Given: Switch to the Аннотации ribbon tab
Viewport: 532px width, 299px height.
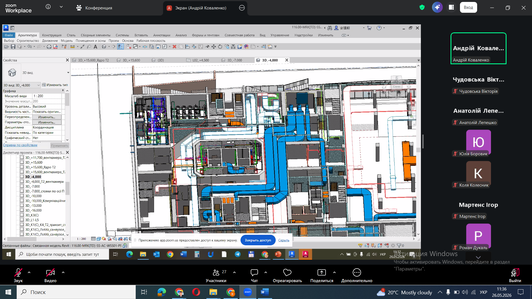Looking at the screenshot, I should (x=162, y=35).
